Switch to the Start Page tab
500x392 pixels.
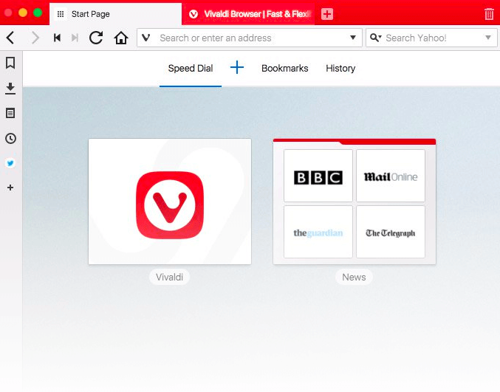pyautogui.click(x=115, y=14)
